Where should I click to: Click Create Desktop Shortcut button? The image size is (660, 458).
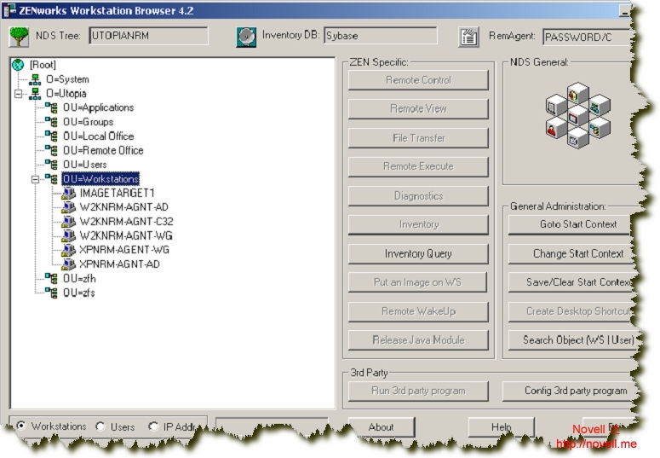click(x=571, y=311)
